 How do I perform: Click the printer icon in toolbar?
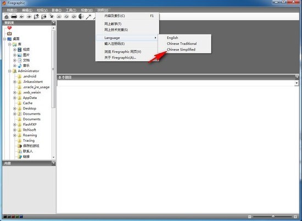click(14, 17)
